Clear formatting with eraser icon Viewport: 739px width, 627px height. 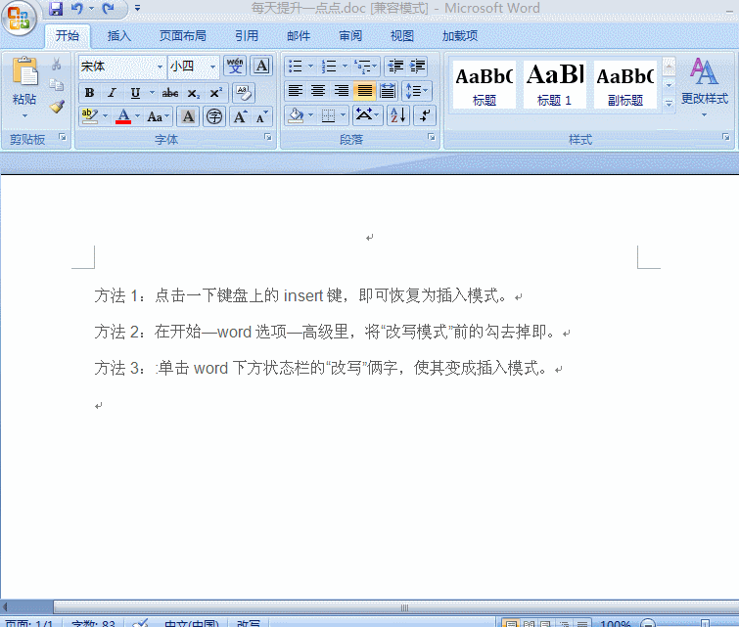tap(244, 92)
